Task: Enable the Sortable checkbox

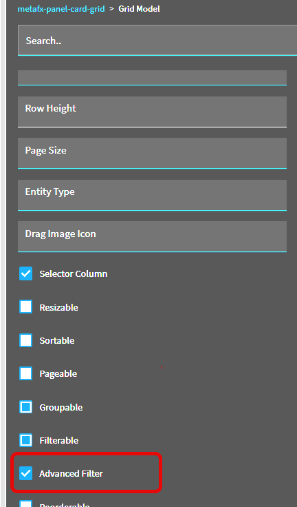Action: click(x=26, y=340)
